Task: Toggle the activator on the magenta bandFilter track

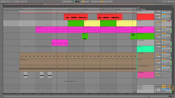Action: click(x=164, y=27)
